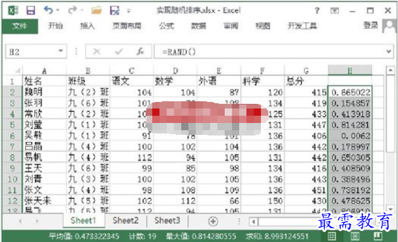
Task: Click the 求和 sum value in status bar
Action: 277,237
